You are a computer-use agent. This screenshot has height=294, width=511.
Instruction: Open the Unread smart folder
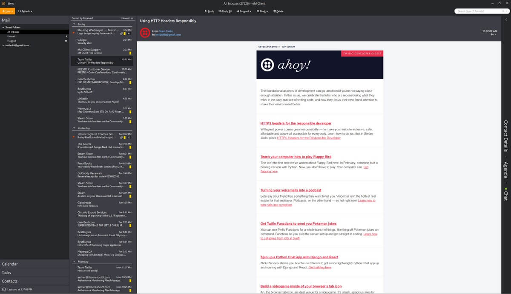click(x=34, y=37)
